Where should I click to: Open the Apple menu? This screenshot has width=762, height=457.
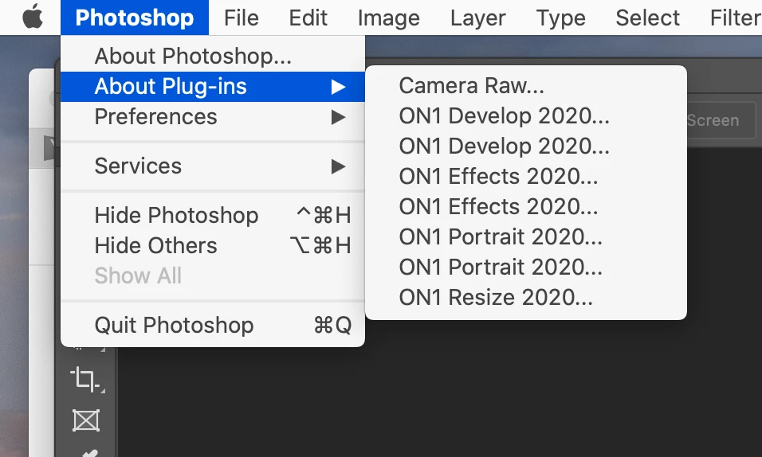(x=33, y=18)
